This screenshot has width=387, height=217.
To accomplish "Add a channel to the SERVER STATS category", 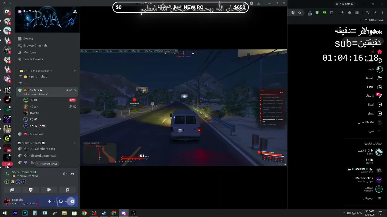I will (x=75, y=143).
